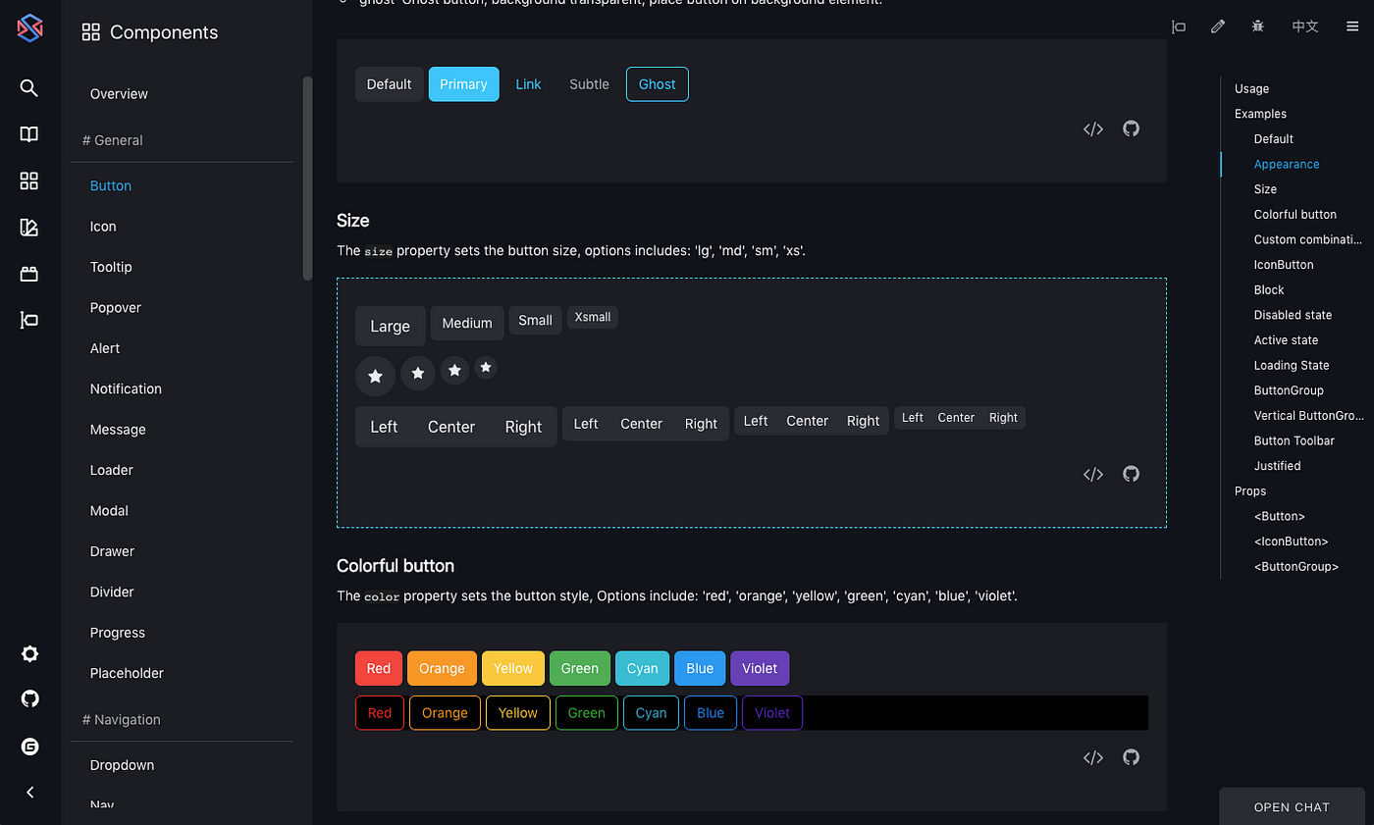Viewport: 1374px width, 825px height.
Task: Show code for the Colorful button example
Action: 1093,757
